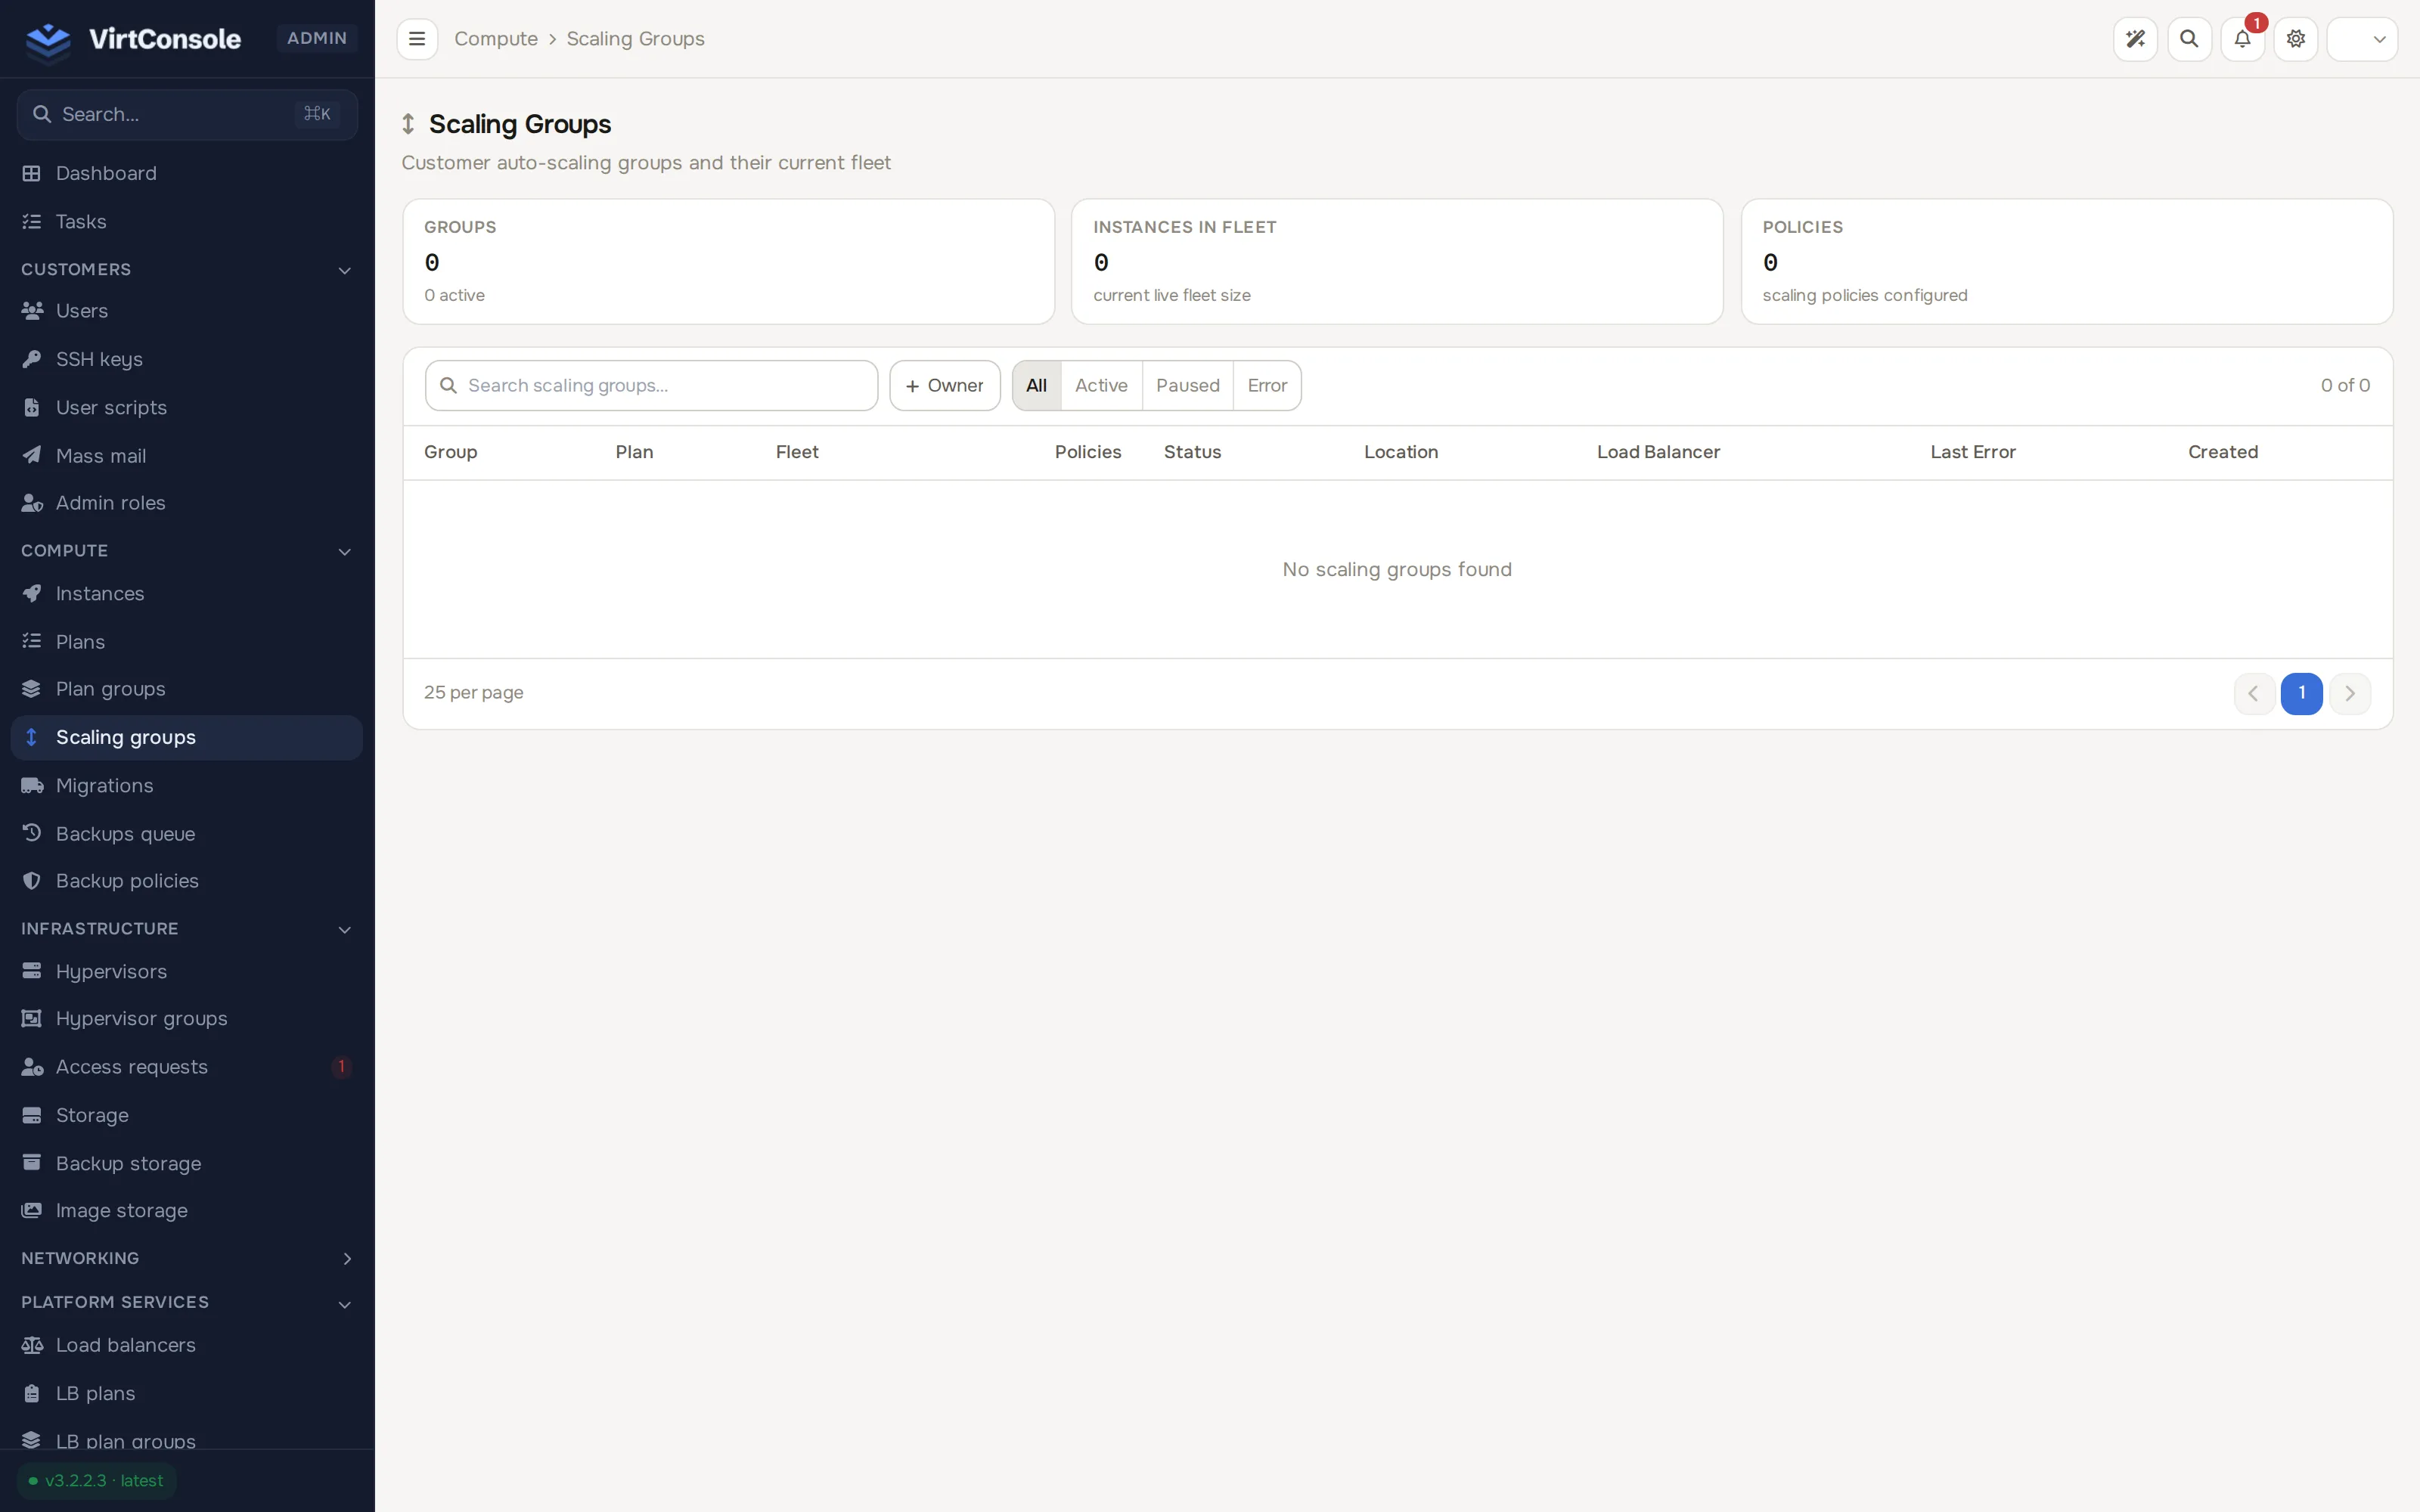Go to previous page arrow
Viewport: 2420px width, 1512px height.
point(2254,693)
